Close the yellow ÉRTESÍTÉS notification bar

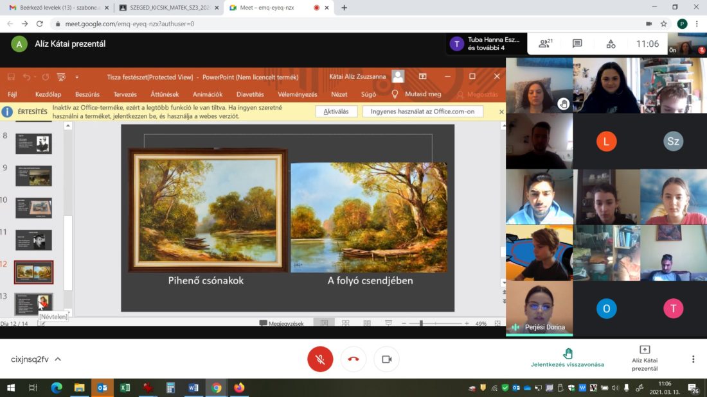pos(501,112)
